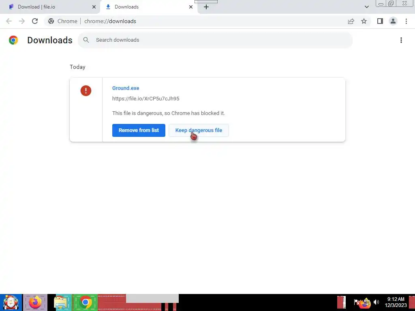Click the dangerous file warning message text

click(169, 113)
